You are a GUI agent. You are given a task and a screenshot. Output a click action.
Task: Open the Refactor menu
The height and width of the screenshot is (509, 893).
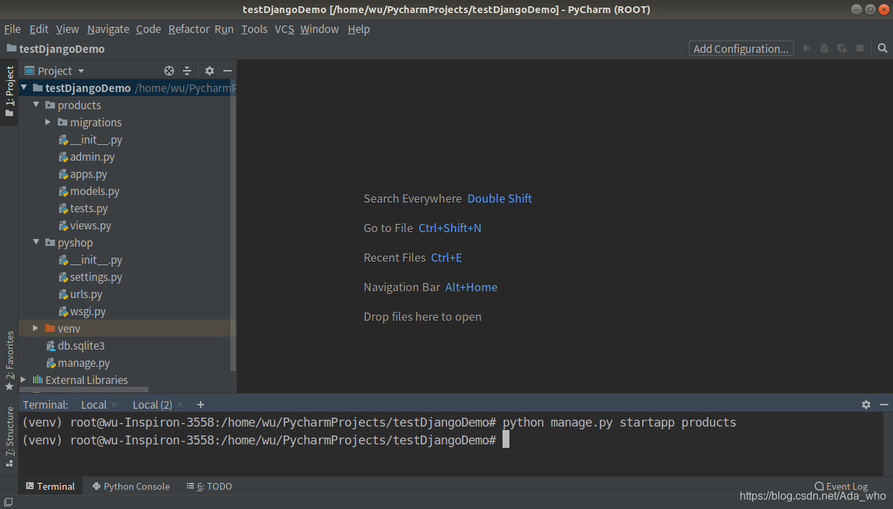pos(189,29)
